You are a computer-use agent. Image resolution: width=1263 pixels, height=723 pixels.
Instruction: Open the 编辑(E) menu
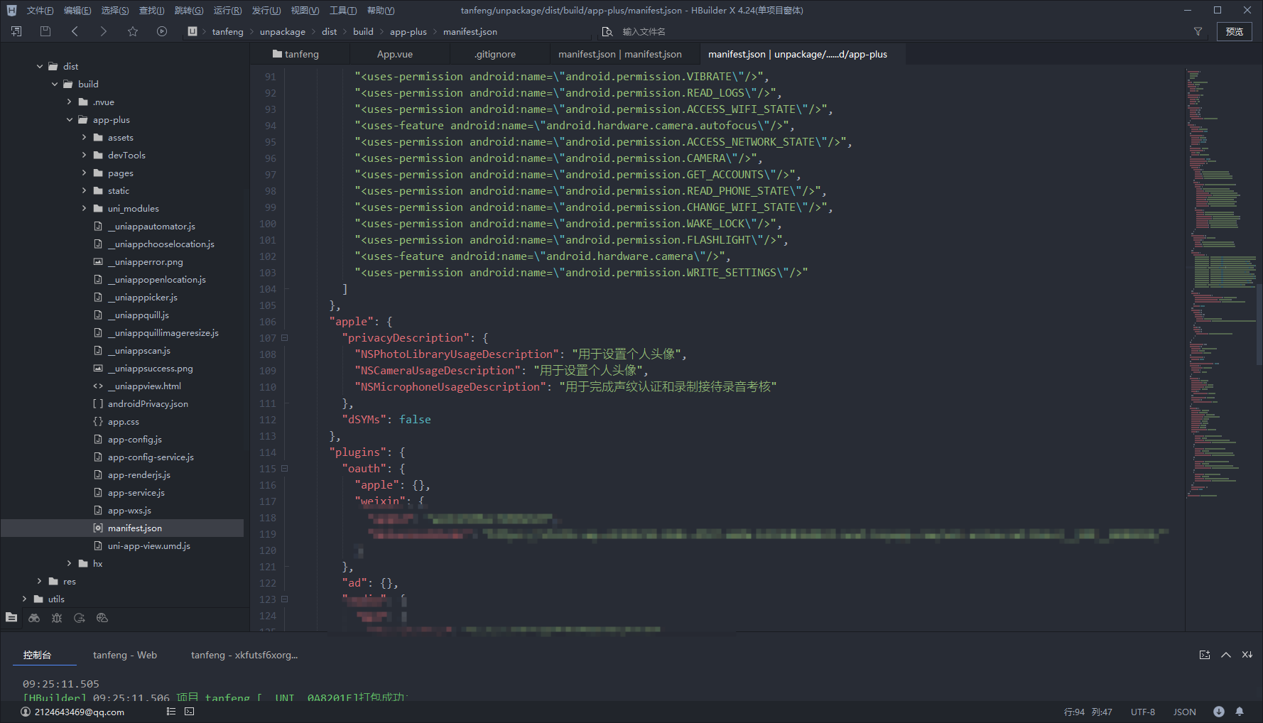coord(77,10)
